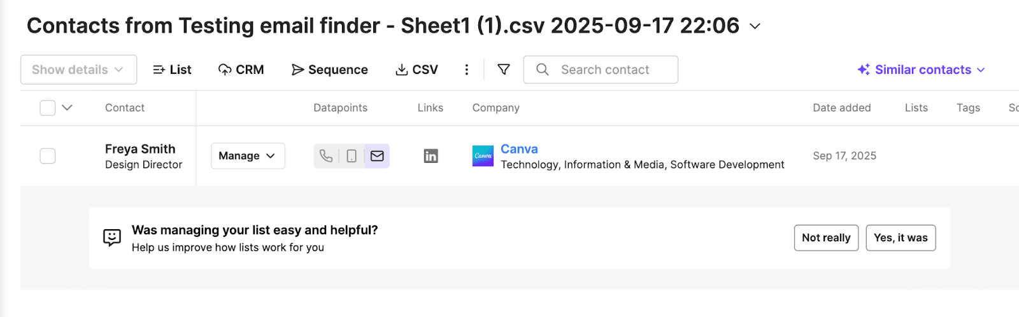This screenshot has width=1019, height=317.
Task: Open the Canva company link
Action: tap(519, 149)
